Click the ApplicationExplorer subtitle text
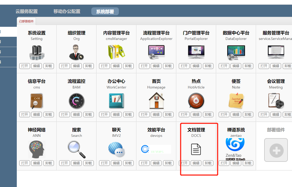292x187 pixels. [x=156, y=39]
